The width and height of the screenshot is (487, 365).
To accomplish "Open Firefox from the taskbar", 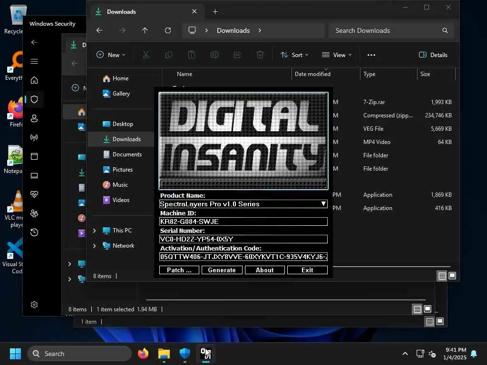I will pos(143,354).
